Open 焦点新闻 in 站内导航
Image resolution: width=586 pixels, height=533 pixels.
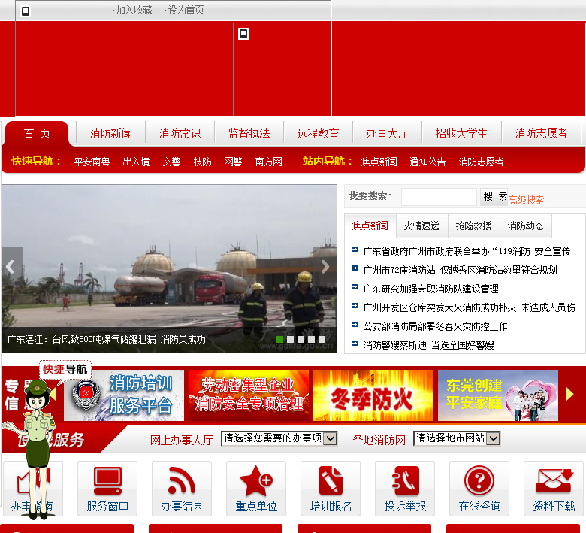coord(379,162)
